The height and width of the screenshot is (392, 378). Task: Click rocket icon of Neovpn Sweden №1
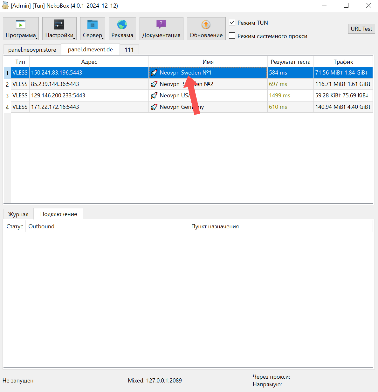coord(154,73)
